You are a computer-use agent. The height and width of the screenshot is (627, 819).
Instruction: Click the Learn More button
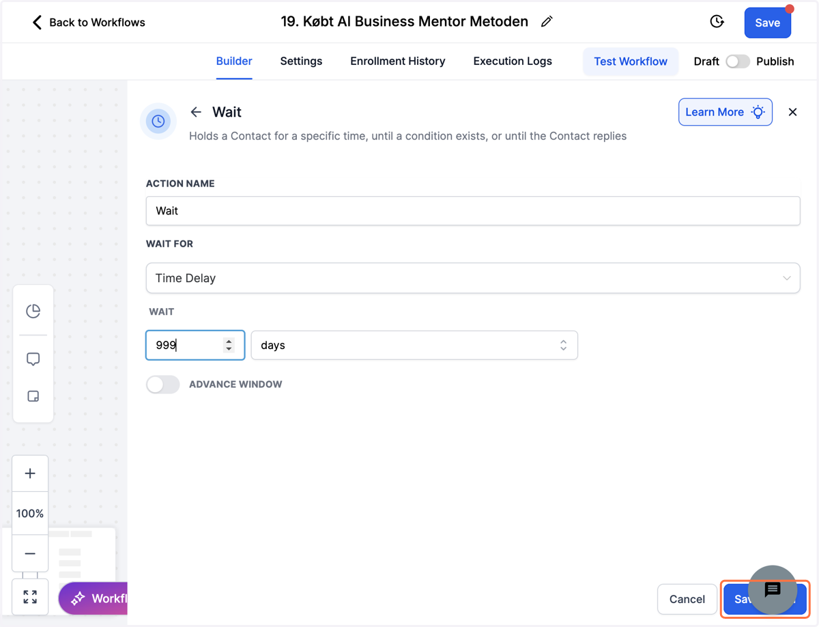coord(725,112)
